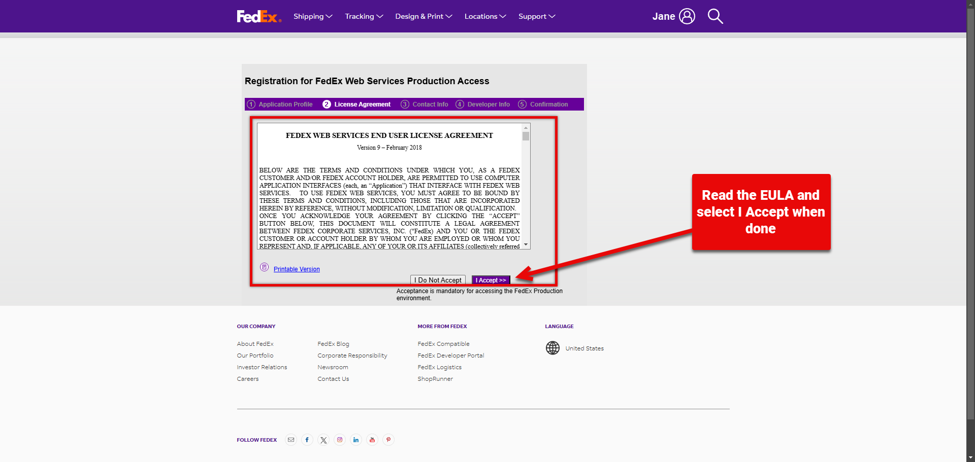
Task: Click the printable version document icon
Action: point(264,267)
